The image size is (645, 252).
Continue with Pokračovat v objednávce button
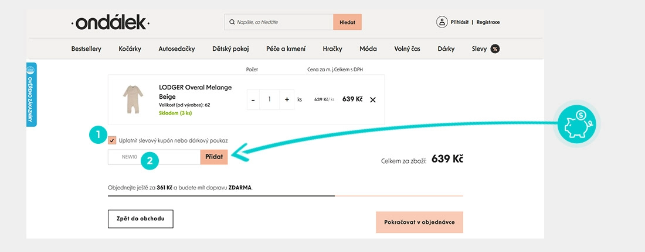419,222
